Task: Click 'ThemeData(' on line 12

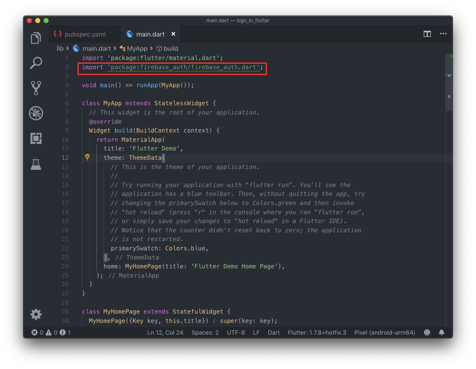Action: click(147, 158)
